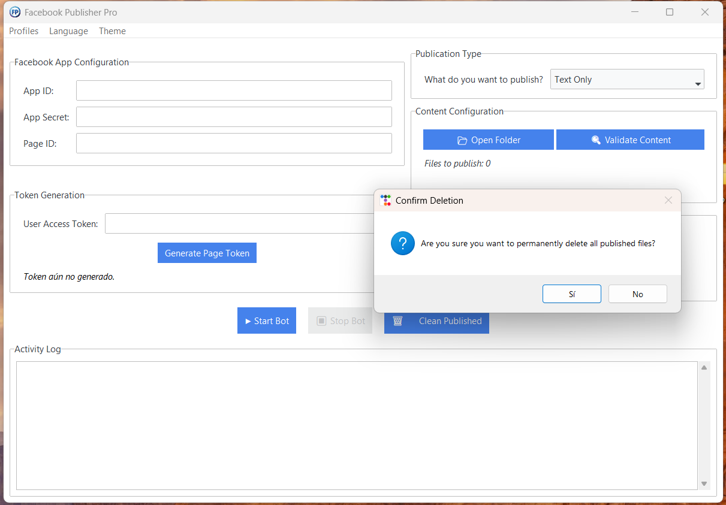Image resolution: width=726 pixels, height=505 pixels.
Task: Open the Profiles menu
Action: pos(24,31)
